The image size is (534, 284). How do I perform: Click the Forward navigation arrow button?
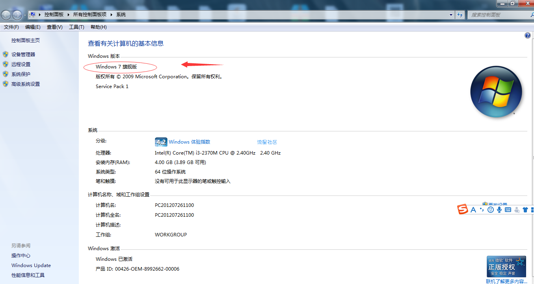click(17, 15)
